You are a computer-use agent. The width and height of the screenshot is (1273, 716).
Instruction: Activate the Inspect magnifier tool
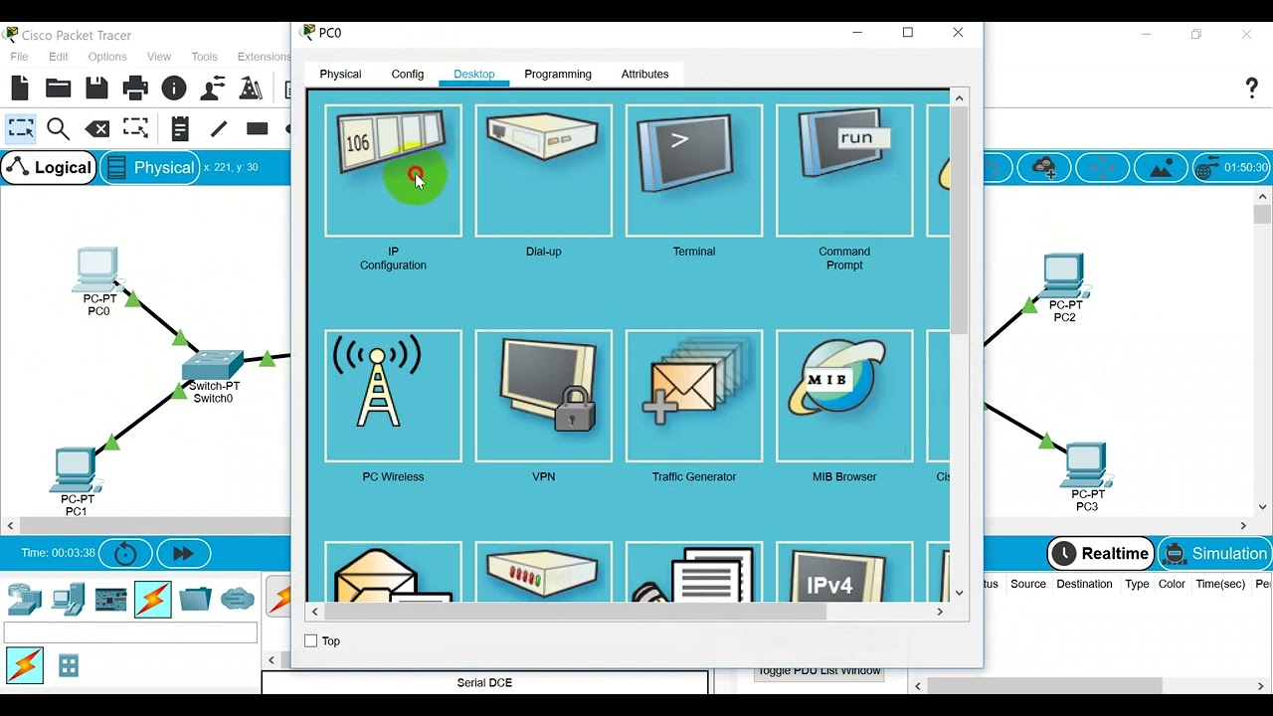pyautogui.click(x=59, y=128)
